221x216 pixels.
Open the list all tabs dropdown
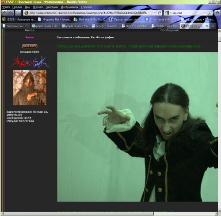(x=213, y=26)
